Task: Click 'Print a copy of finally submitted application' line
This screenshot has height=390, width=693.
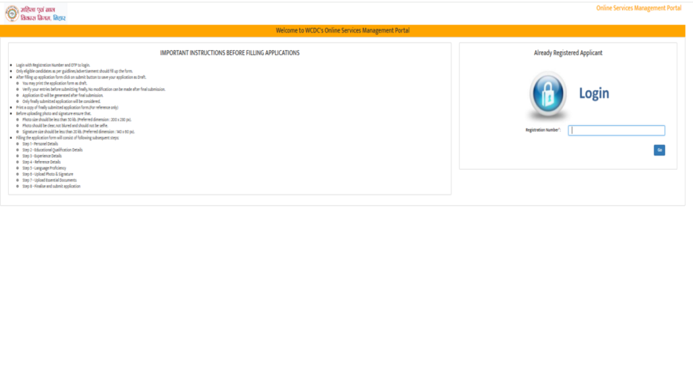Action: pyautogui.click(x=67, y=108)
